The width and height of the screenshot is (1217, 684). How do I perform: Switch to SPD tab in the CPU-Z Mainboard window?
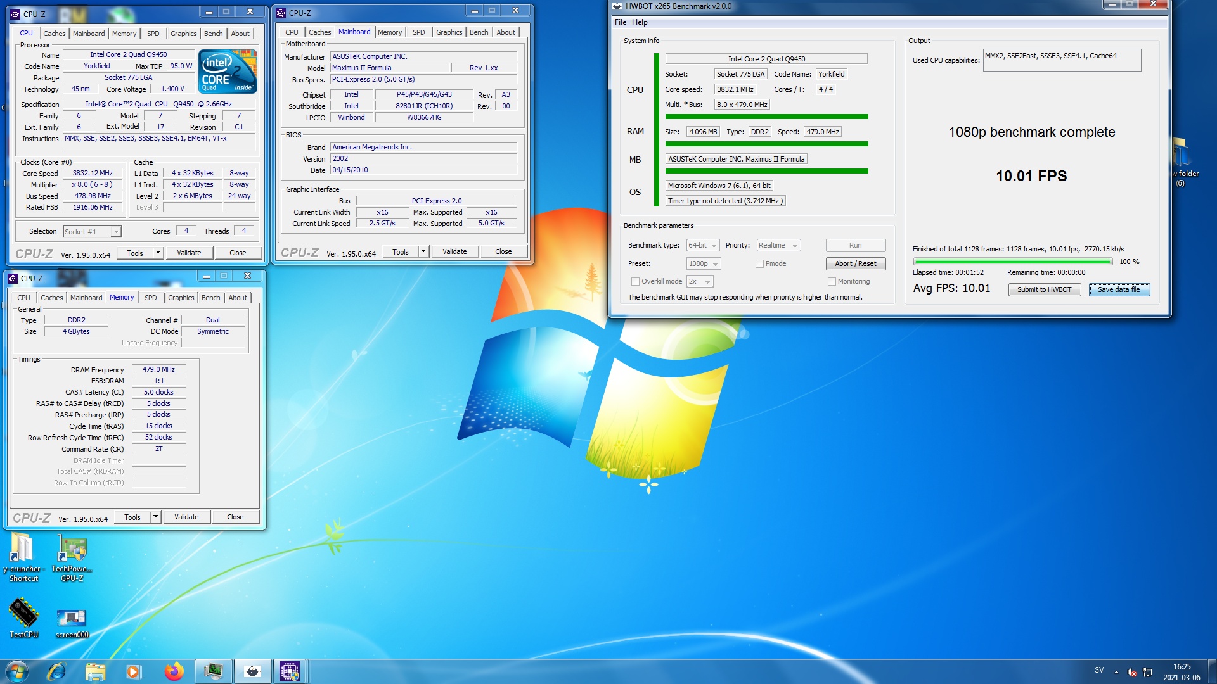[x=418, y=32]
